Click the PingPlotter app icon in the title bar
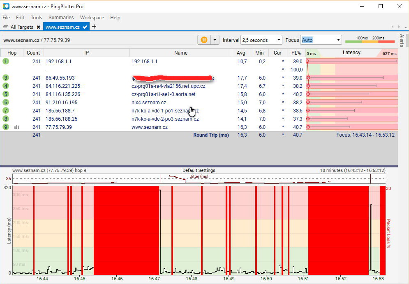 [6, 6]
